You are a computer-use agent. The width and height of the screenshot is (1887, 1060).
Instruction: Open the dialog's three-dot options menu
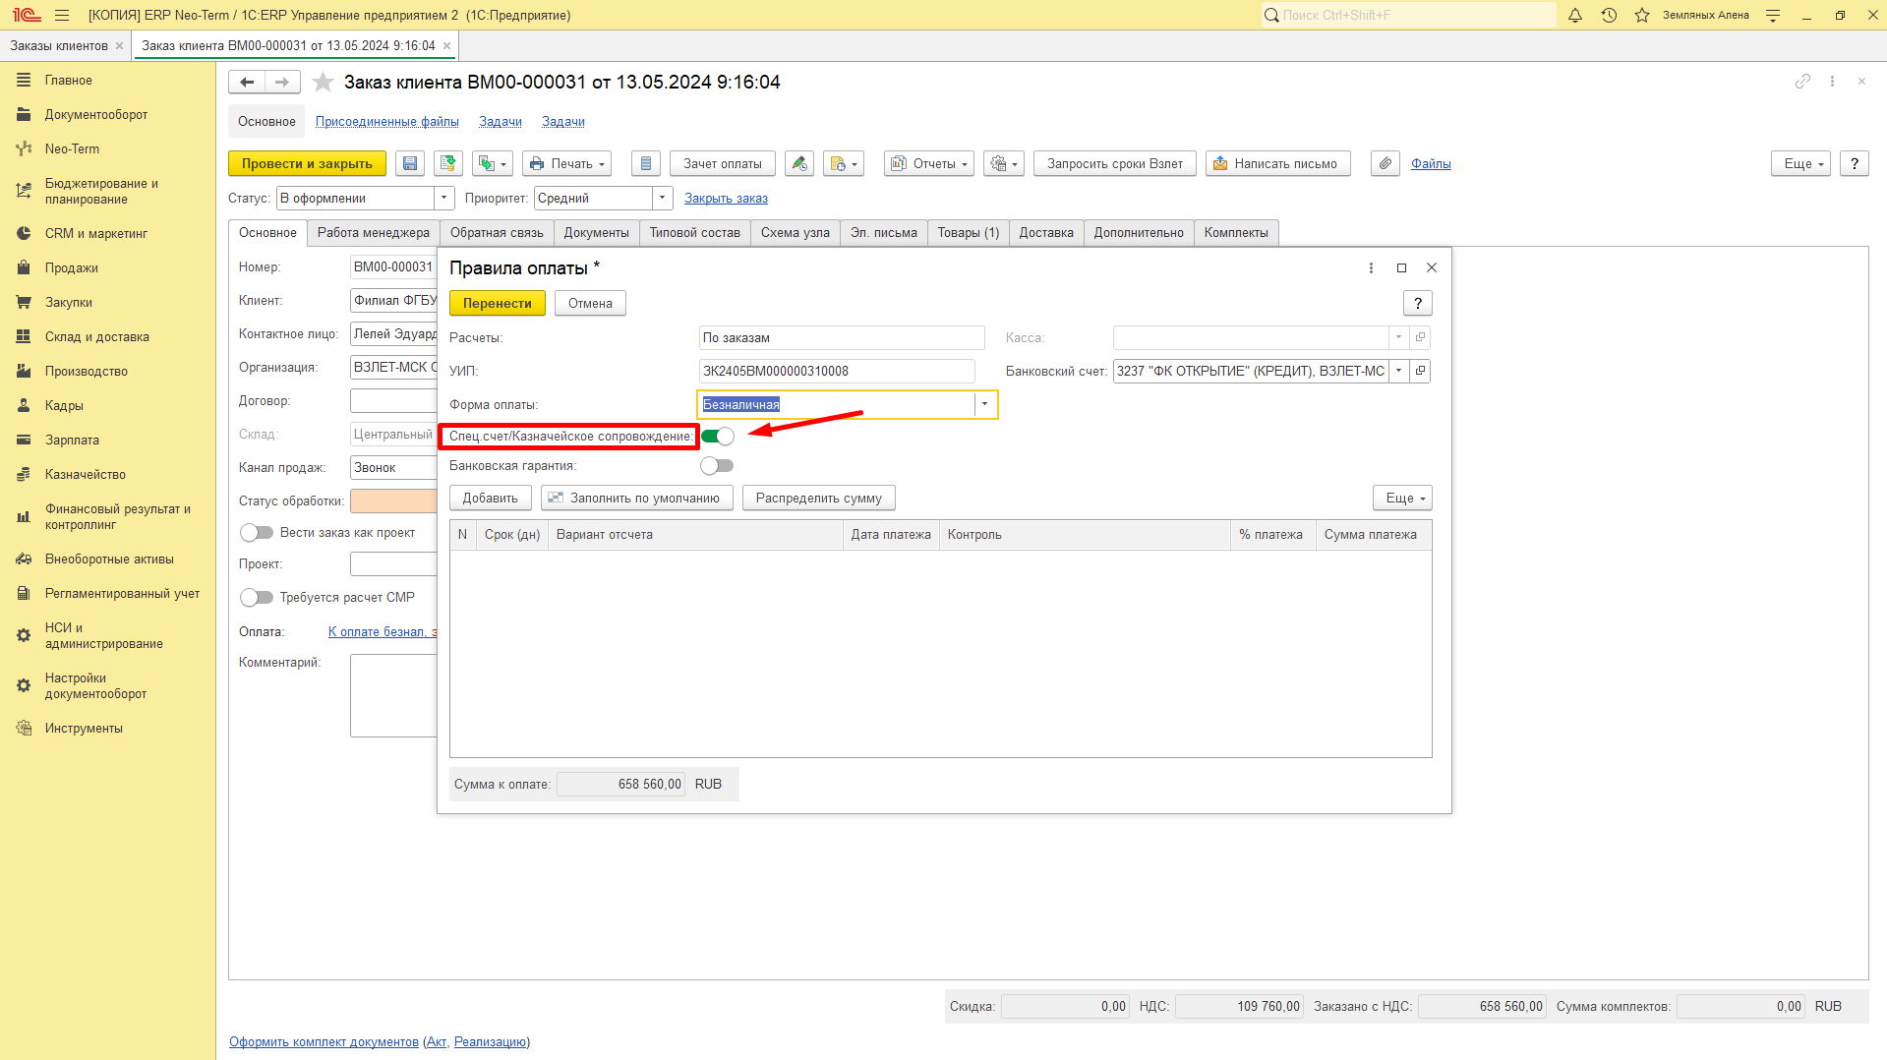[x=1371, y=267]
